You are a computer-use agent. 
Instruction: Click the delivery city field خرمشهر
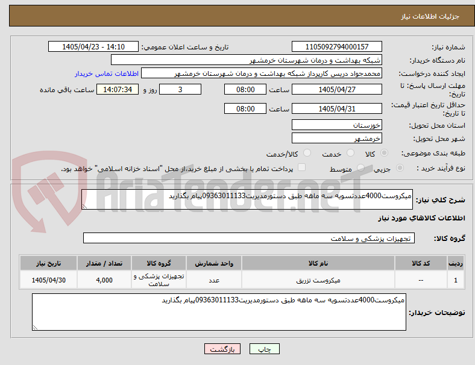click(336, 139)
